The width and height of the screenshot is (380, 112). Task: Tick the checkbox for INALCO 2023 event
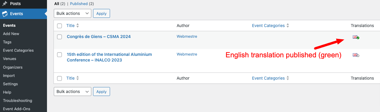[59, 55]
